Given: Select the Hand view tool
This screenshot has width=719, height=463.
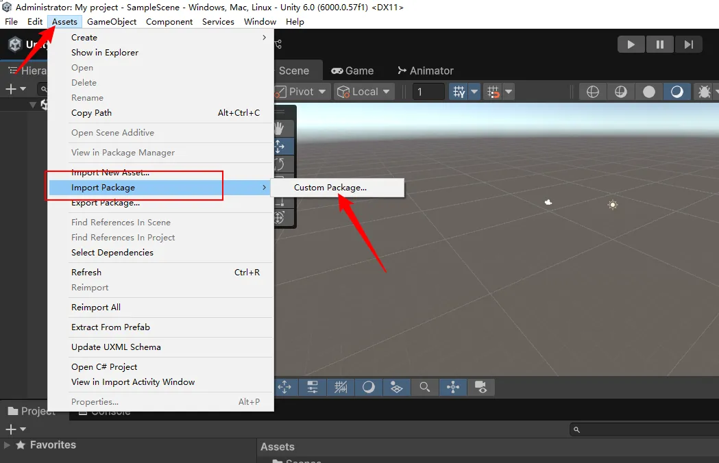Looking at the screenshot, I should tap(279, 128).
